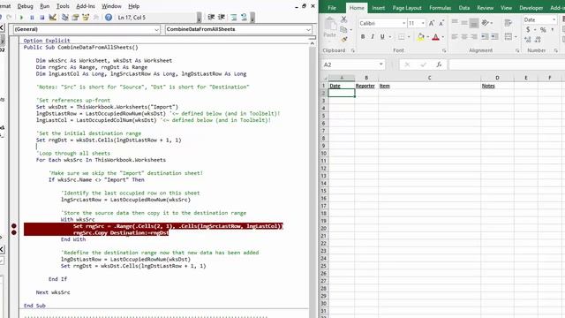Open Fill Color dropdown arrow
Image resolution: width=565 pixels, height=318 pixels.
[x=427, y=37]
